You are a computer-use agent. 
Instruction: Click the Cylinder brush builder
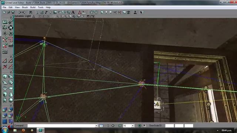pos(5,94)
